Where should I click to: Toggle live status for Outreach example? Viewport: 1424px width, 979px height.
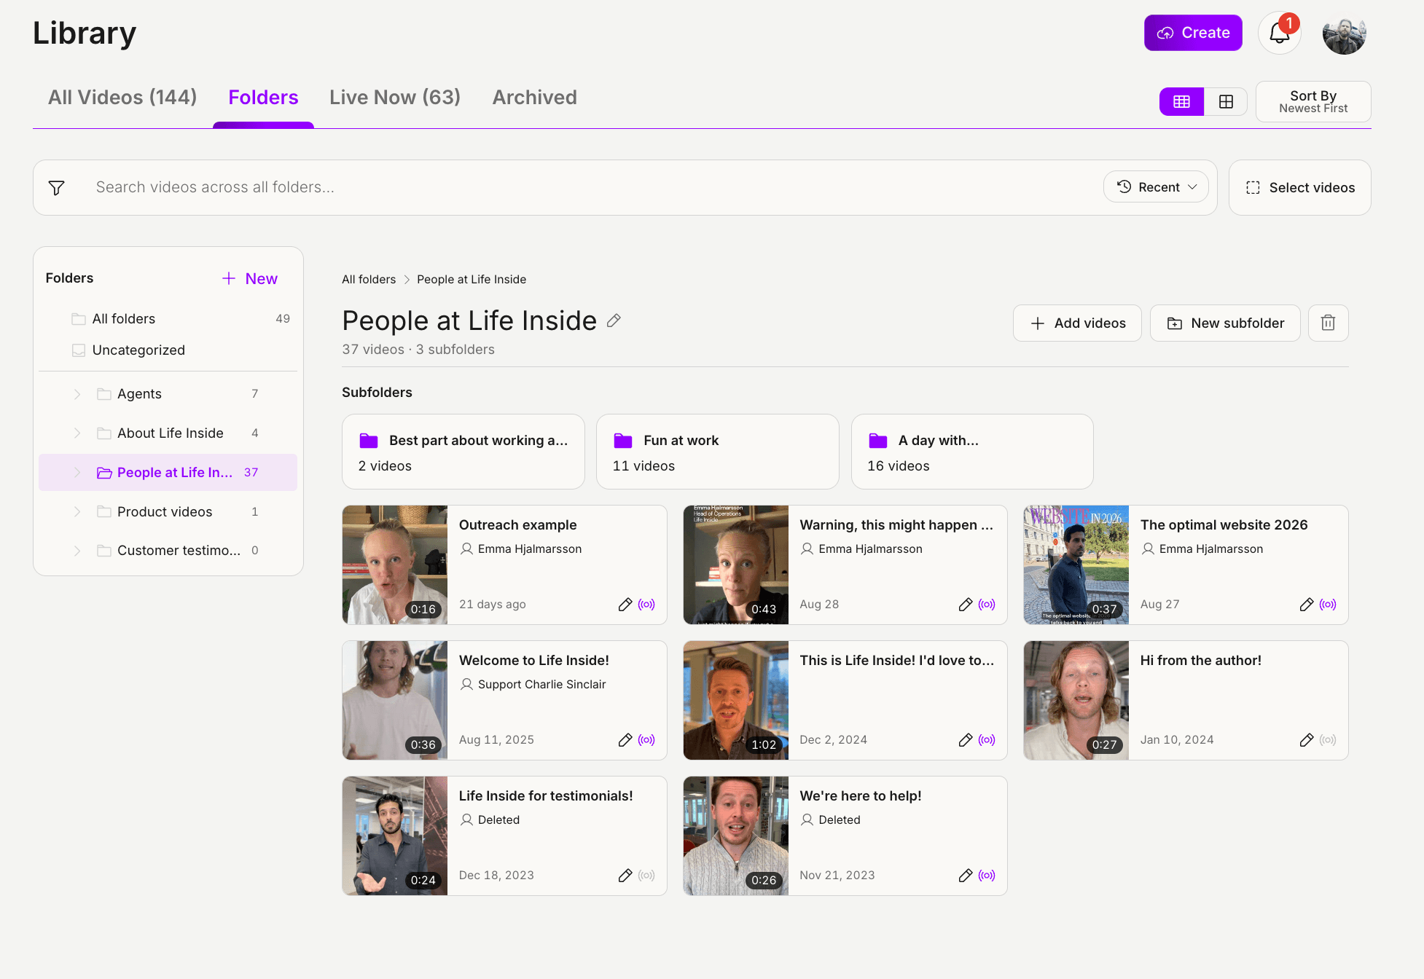coord(646,605)
